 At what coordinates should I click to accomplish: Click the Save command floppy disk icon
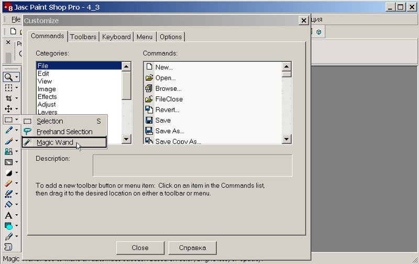tap(149, 120)
